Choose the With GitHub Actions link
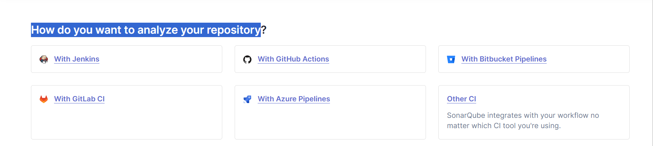 [293, 59]
